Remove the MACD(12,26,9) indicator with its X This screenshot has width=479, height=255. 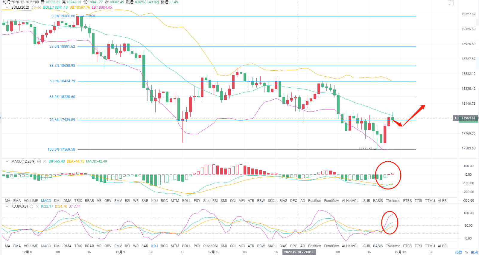pyautogui.click(x=45, y=161)
